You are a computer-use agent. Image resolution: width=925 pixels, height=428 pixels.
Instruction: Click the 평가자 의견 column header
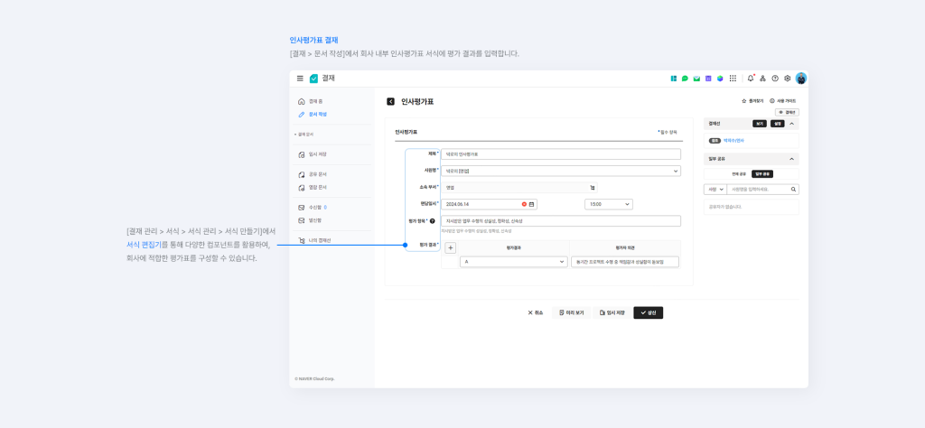point(625,248)
